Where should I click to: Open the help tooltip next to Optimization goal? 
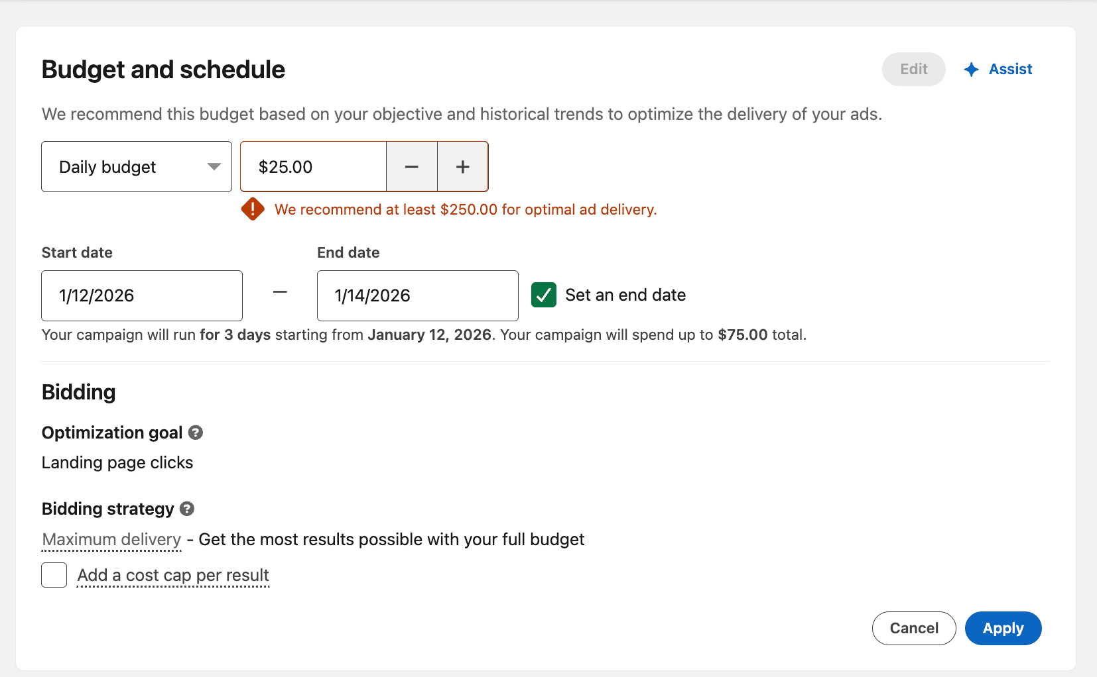(196, 433)
